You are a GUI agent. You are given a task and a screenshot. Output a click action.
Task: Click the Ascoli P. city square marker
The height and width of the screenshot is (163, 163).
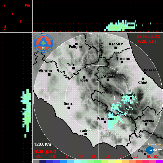point(116,48)
